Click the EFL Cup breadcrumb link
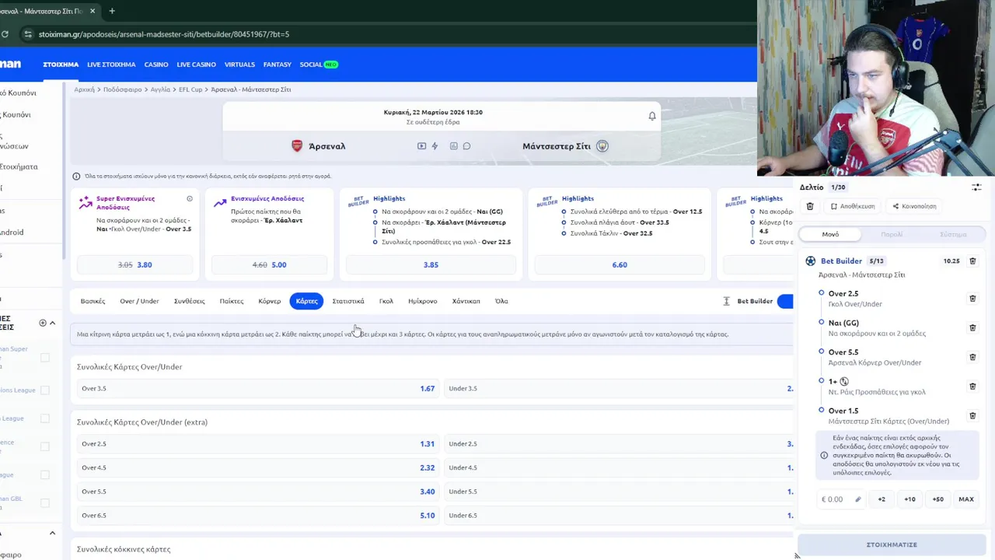 190,89
